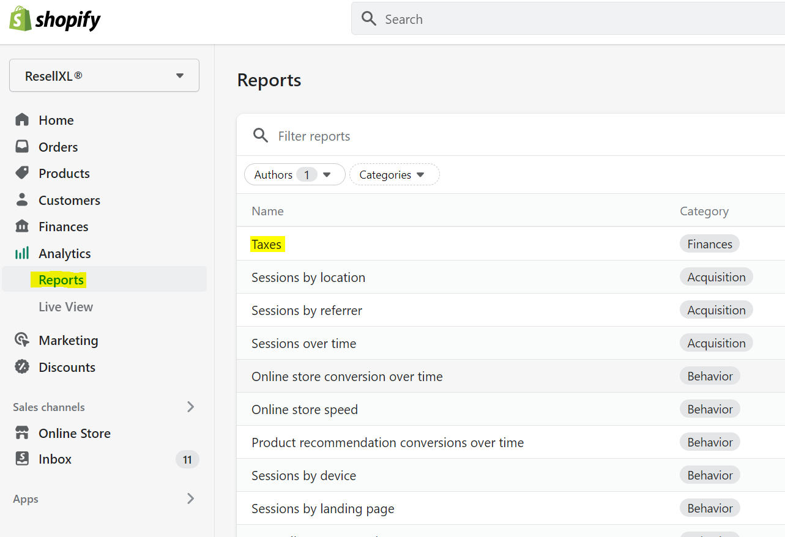This screenshot has height=537, width=785.
Task: Click Behavior tag in Online store conversion row
Action: [x=710, y=376]
